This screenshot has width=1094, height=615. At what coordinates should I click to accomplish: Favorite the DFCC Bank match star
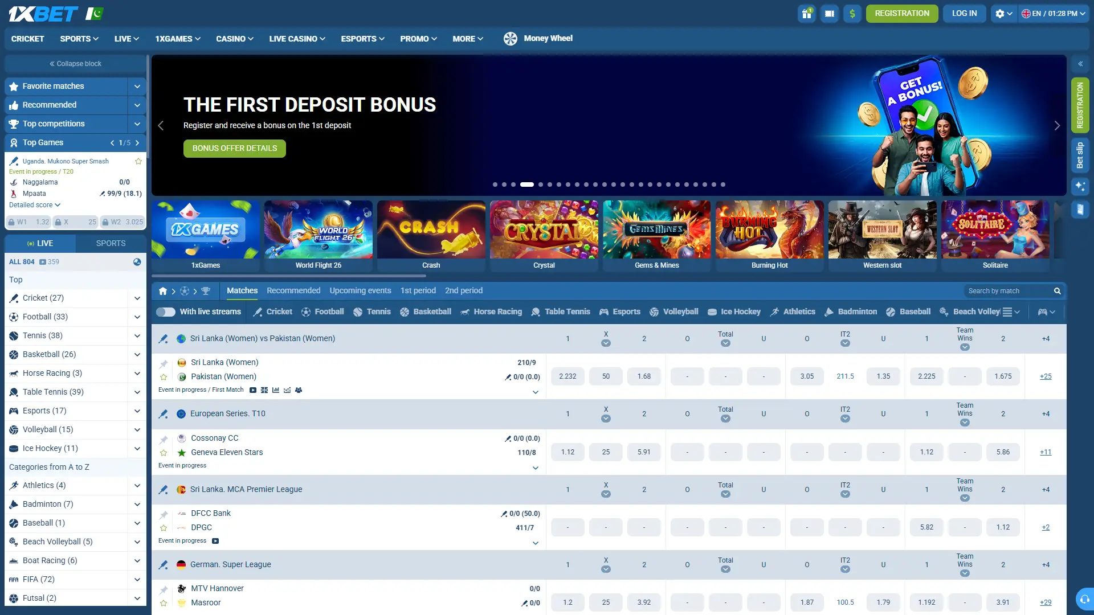[164, 528]
